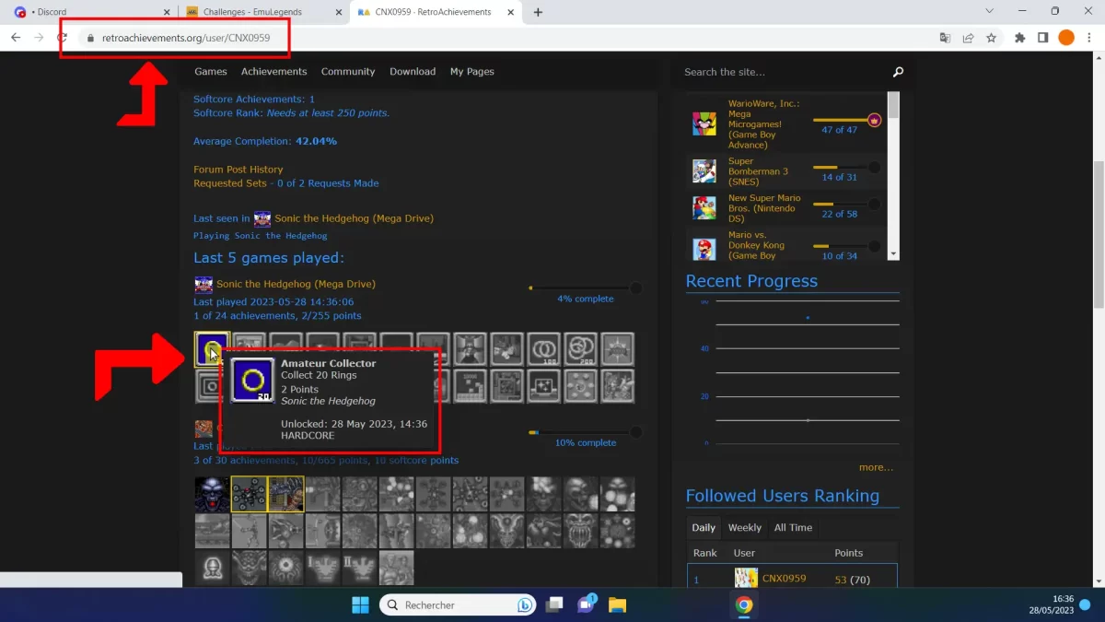
Task: Open the Mario vs. Donkey Kong game icon
Action: (x=704, y=248)
